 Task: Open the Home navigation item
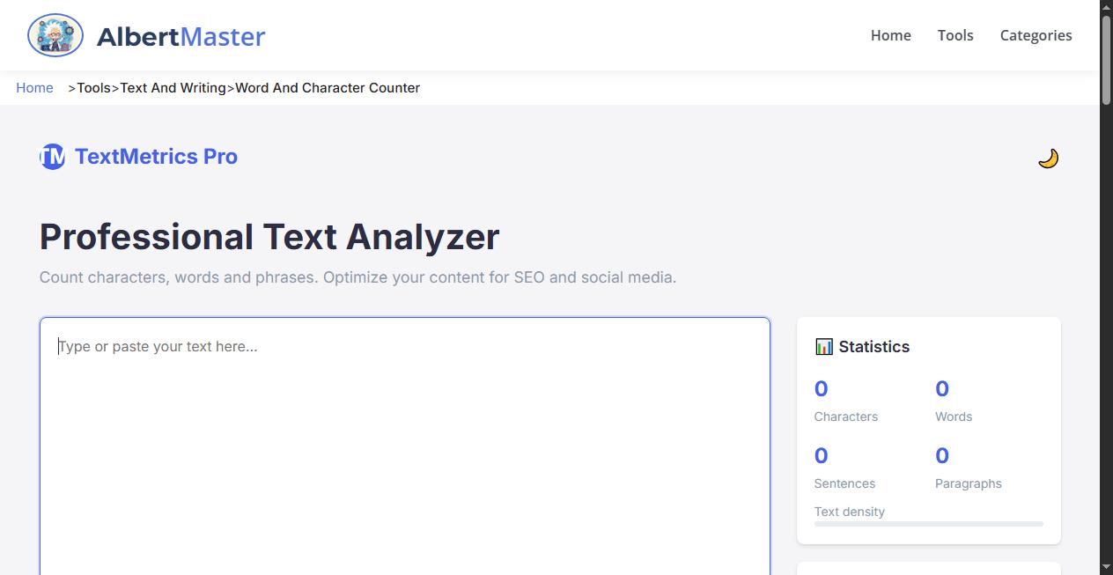[890, 35]
